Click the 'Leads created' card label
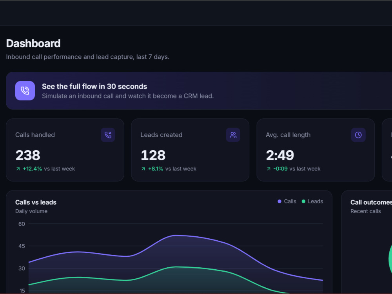Image resolution: width=392 pixels, height=294 pixels. coord(162,135)
